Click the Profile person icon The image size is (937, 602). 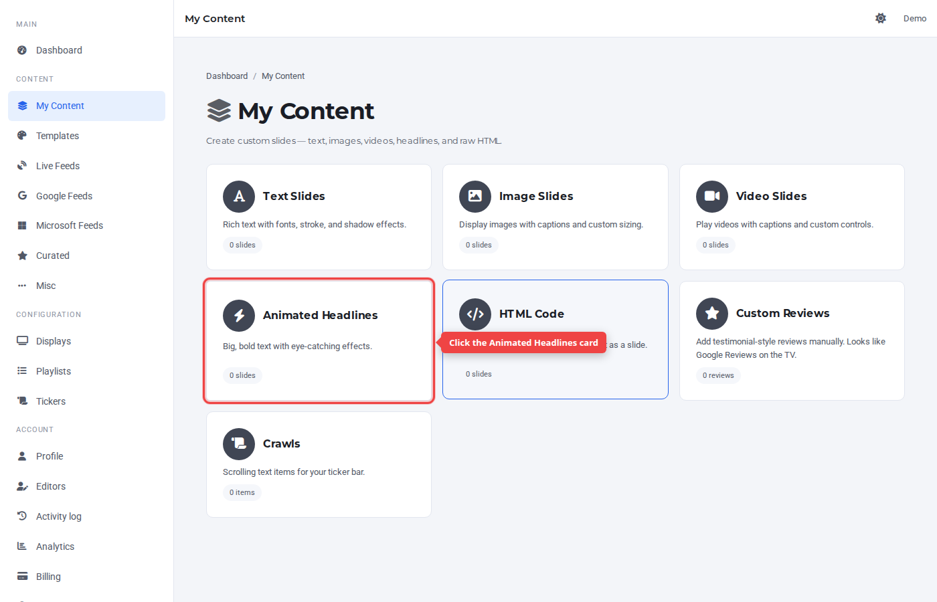click(22, 456)
